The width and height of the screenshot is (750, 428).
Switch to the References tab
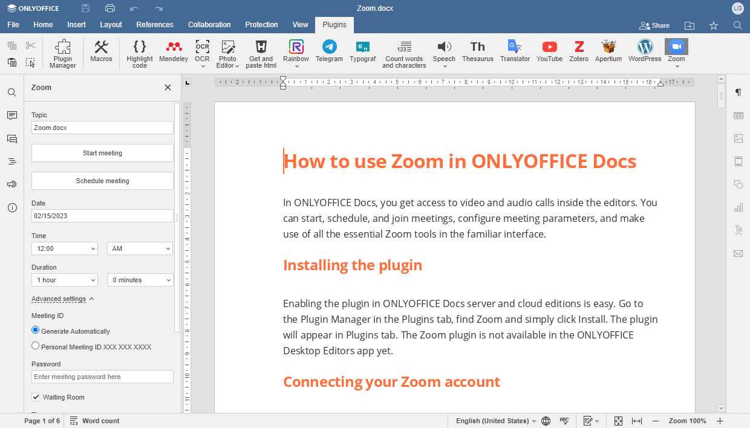pyautogui.click(x=155, y=25)
